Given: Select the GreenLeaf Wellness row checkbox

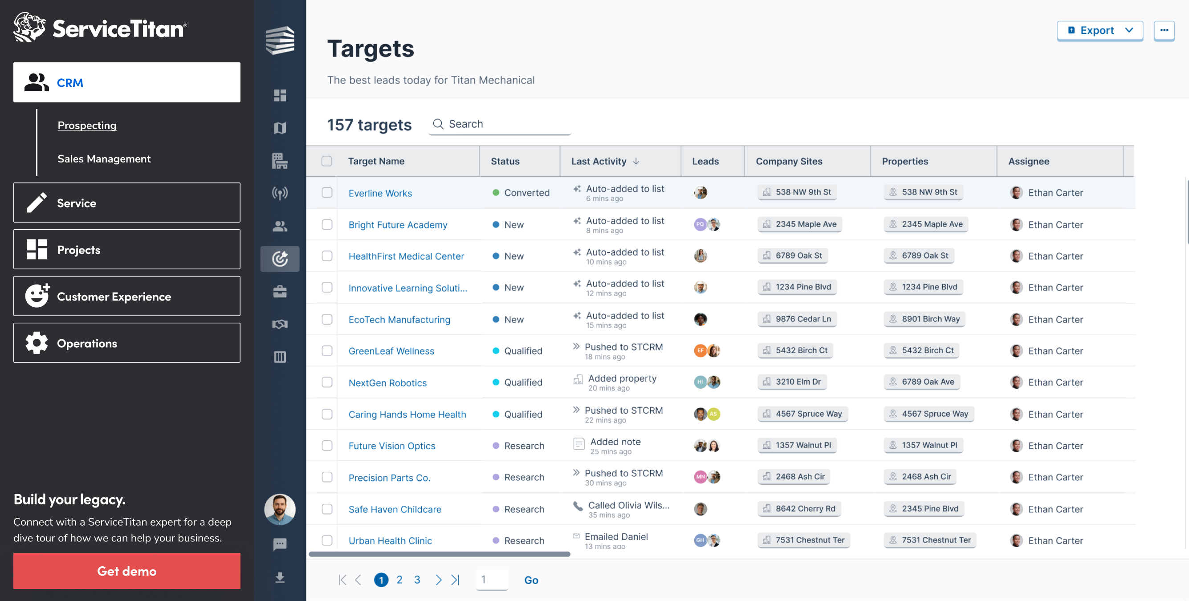Looking at the screenshot, I should [327, 351].
